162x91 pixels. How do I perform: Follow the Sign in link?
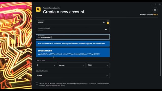coord(155,14)
